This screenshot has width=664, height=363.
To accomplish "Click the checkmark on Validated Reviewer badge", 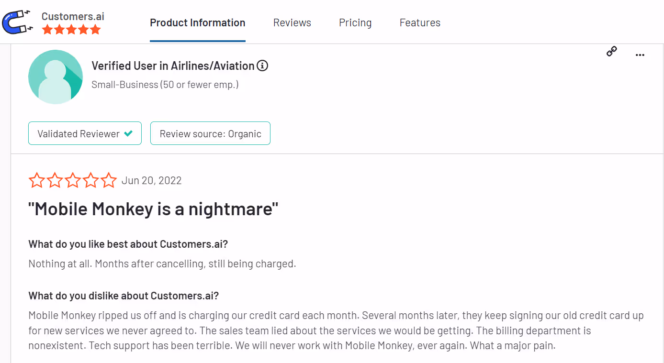I will [x=129, y=133].
